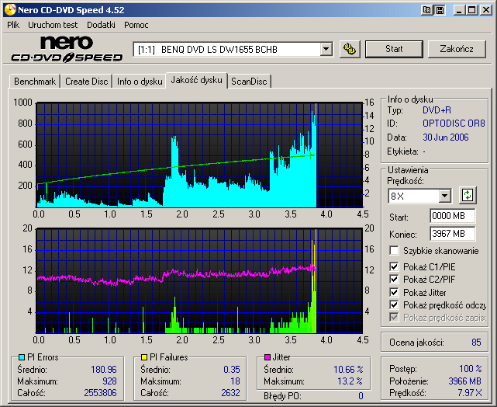Screen dimensions: 497x407
Task: Click PI Errors maximum value 928
Action: tap(109, 381)
